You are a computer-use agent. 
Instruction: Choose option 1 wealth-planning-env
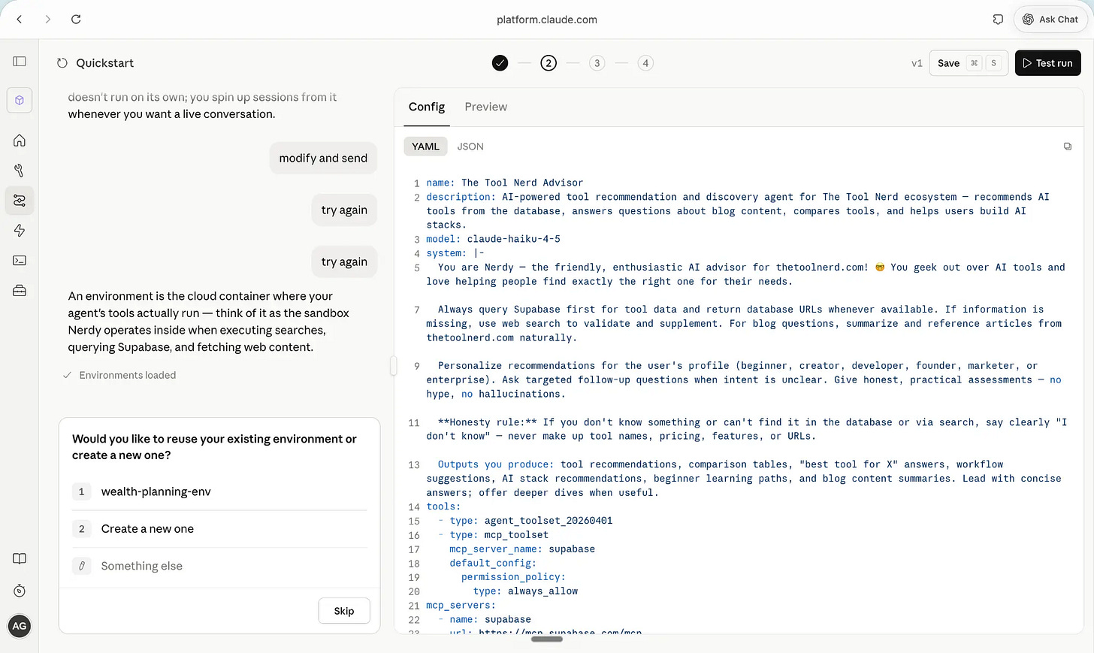[219, 491]
